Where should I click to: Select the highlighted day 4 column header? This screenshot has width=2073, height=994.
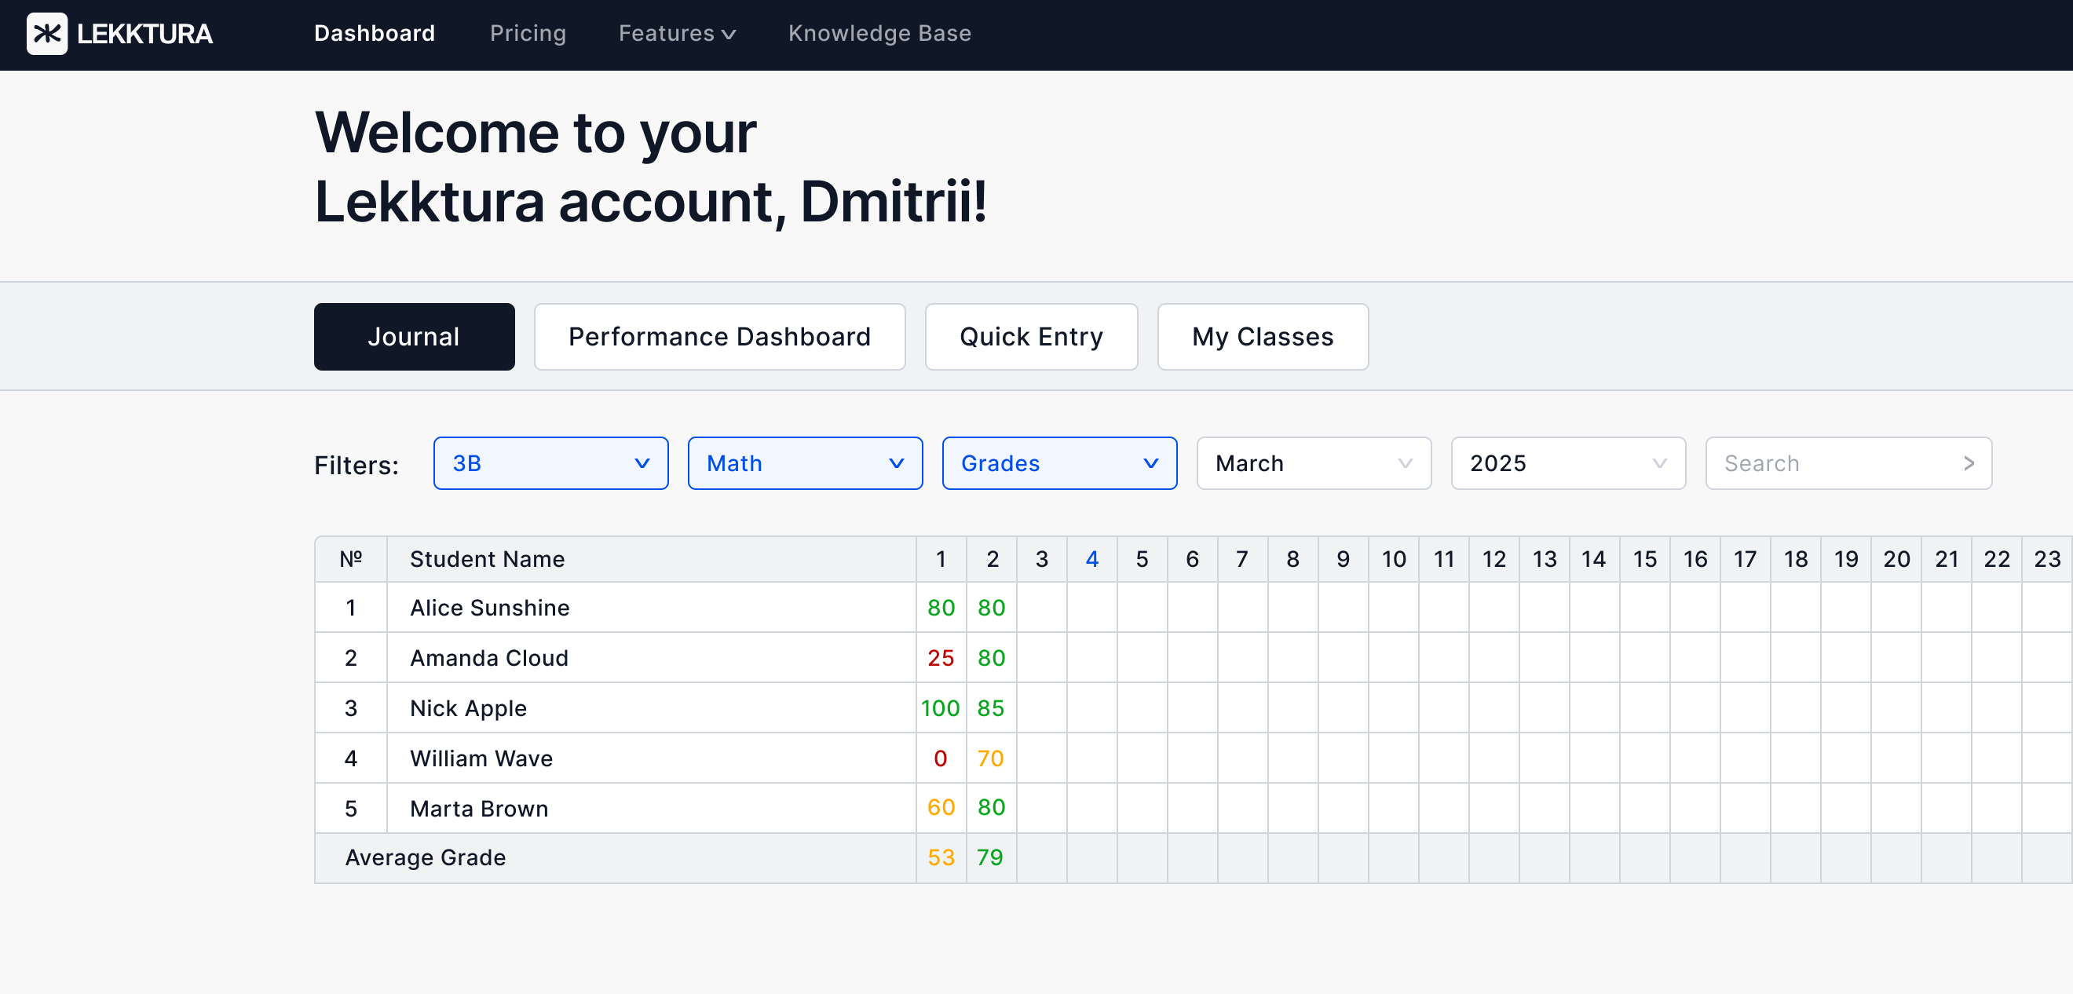(1091, 559)
